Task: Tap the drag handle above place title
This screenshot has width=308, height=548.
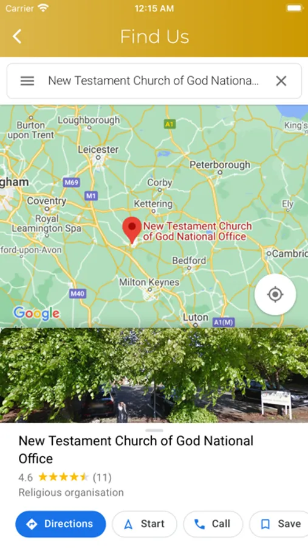Action: (154, 430)
